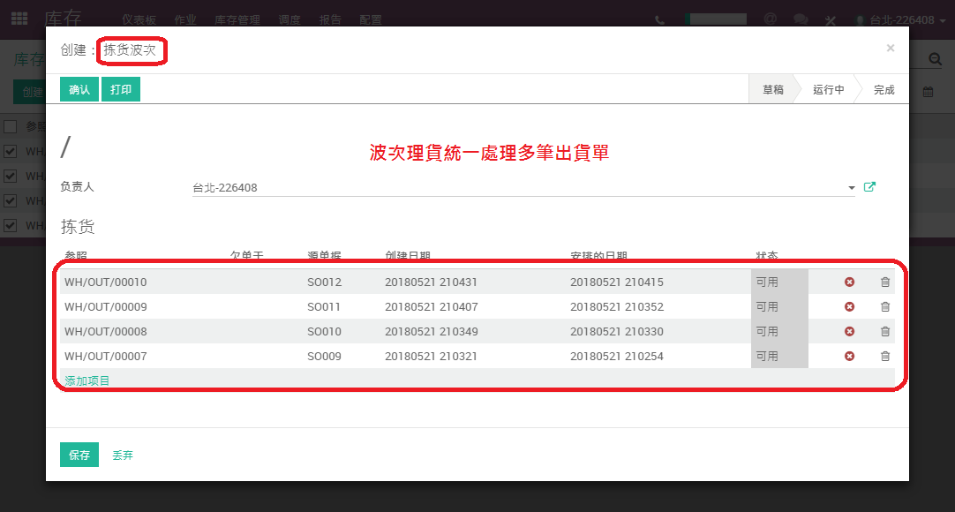Delete row WH/OUT/00009 using trash icon
The width and height of the screenshot is (955, 512).
click(885, 307)
